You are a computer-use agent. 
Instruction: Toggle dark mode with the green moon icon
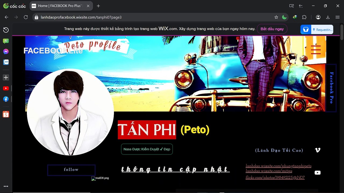[284, 17]
